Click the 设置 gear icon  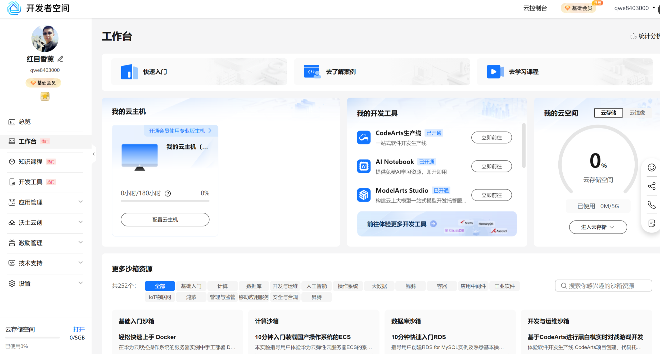click(x=12, y=284)
